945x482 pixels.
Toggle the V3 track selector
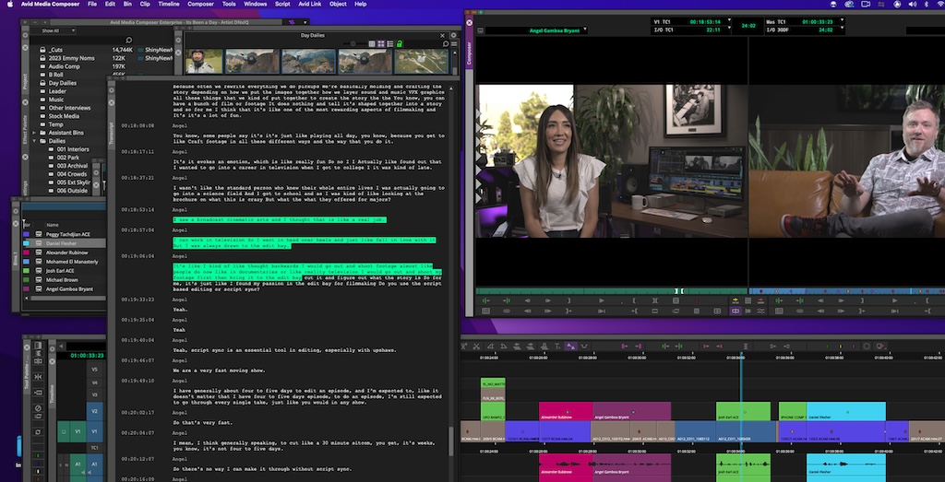95,394
